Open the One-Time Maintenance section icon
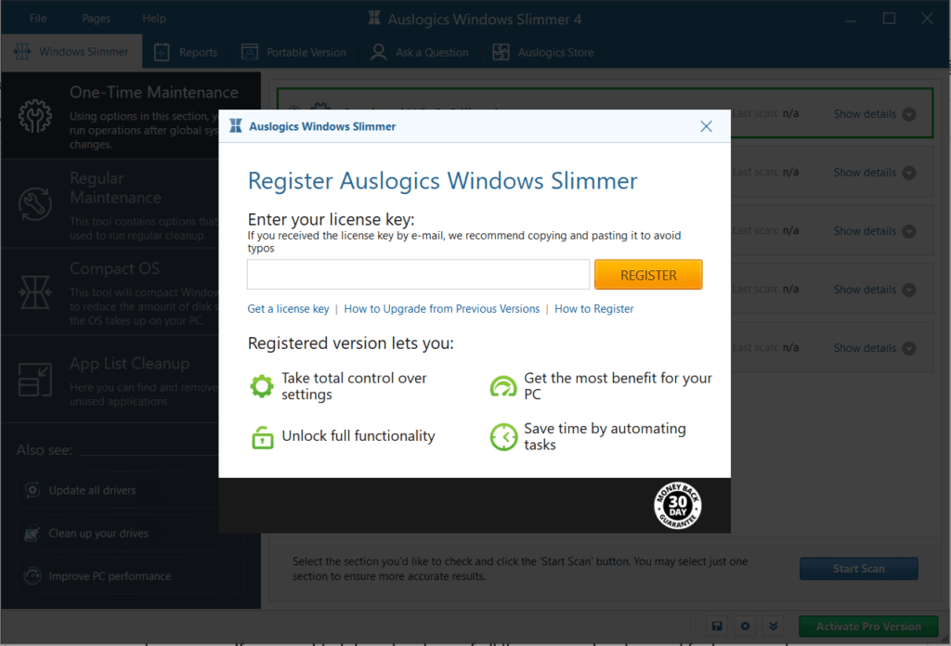951x646 pixels. coord(35,117)
